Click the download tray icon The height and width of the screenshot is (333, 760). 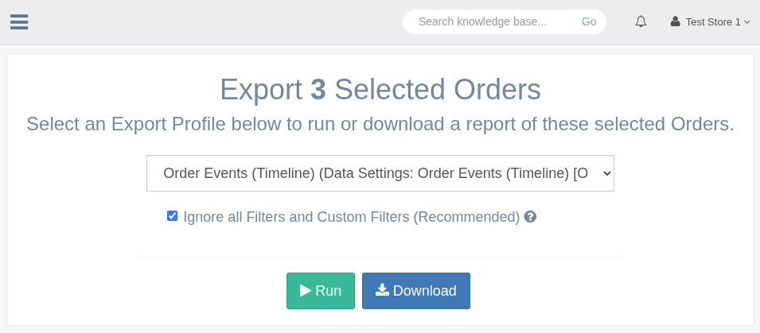[382, 290]
